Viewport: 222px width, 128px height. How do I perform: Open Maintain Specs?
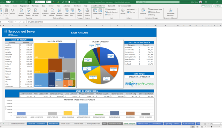[x=154, y=12]
